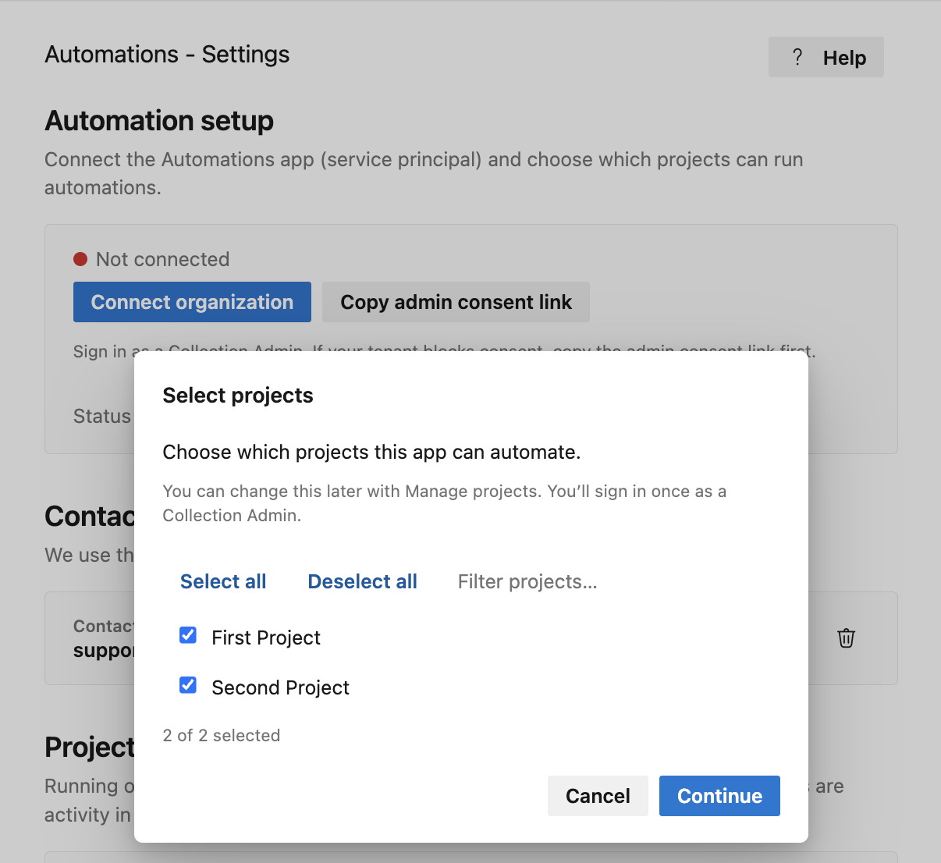Uncheck the First Project checkbox
Screen dimensions: 941x863
(x=188, y=635)
